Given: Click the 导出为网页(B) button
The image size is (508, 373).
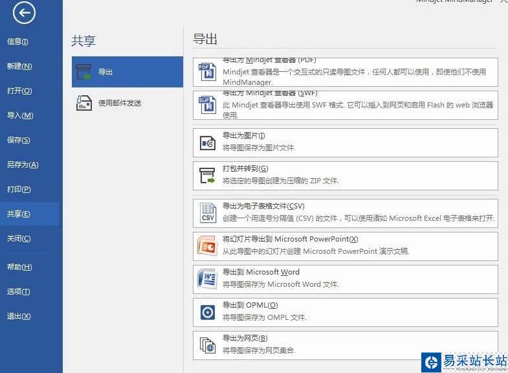Looking at the screenshot, I should [x=346, y=345].
